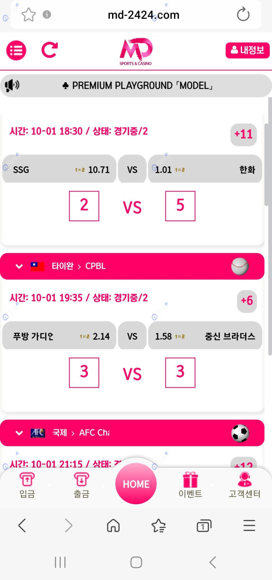Image resolution: width=272 pixels, height=580 pixels.
Task: Open the browser tabs switcher
Action: pyautogui.click(x=204, y=525)
